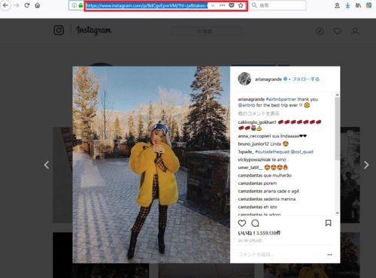
Task: Click the likes count 3,559,138
Action: [259, 233]
